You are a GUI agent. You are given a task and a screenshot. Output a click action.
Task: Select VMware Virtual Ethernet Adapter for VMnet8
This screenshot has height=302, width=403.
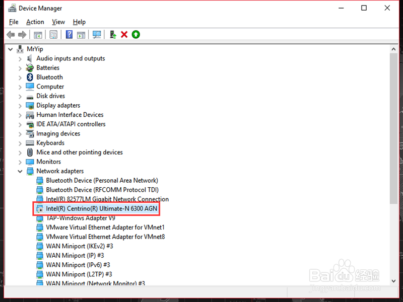(105, 237)
